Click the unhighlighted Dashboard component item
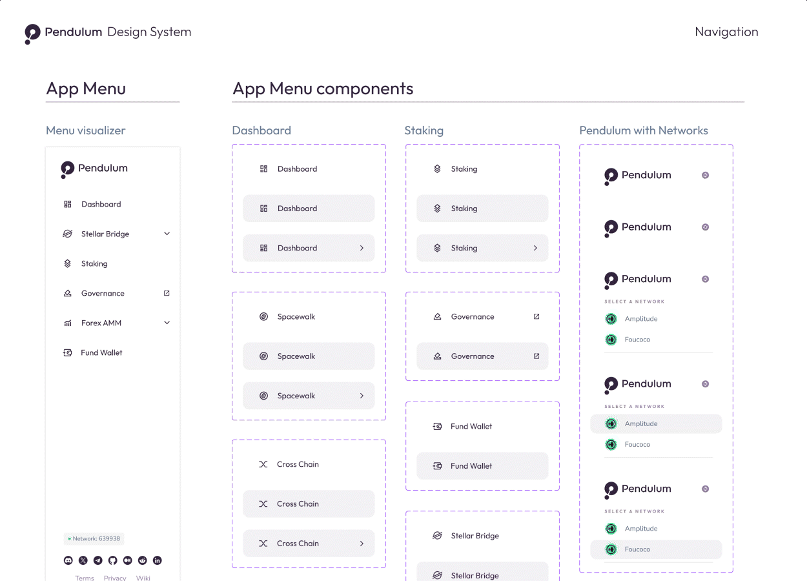Screen dimensions: 807x581 click(x=309, y=169)
